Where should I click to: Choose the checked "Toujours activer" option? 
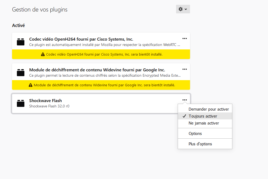tap(203, 116)
